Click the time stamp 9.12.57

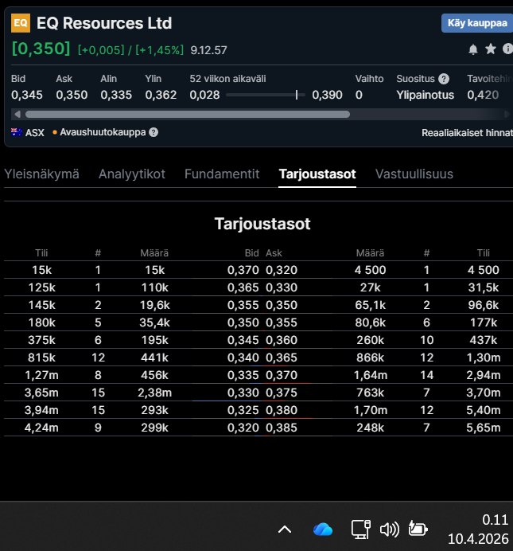coord(208,50)
